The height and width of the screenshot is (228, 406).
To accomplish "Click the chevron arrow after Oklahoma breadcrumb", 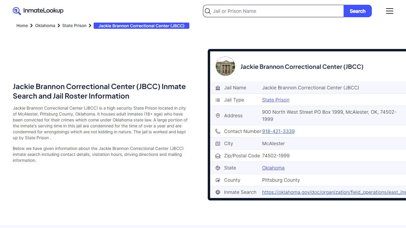I will pos(59,26).
